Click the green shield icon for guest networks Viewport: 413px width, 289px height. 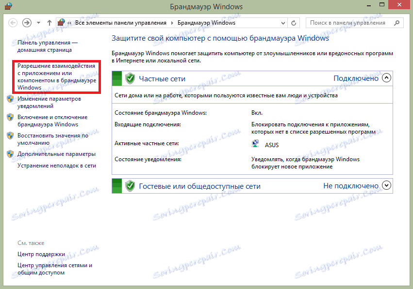[x=130, y=186]
